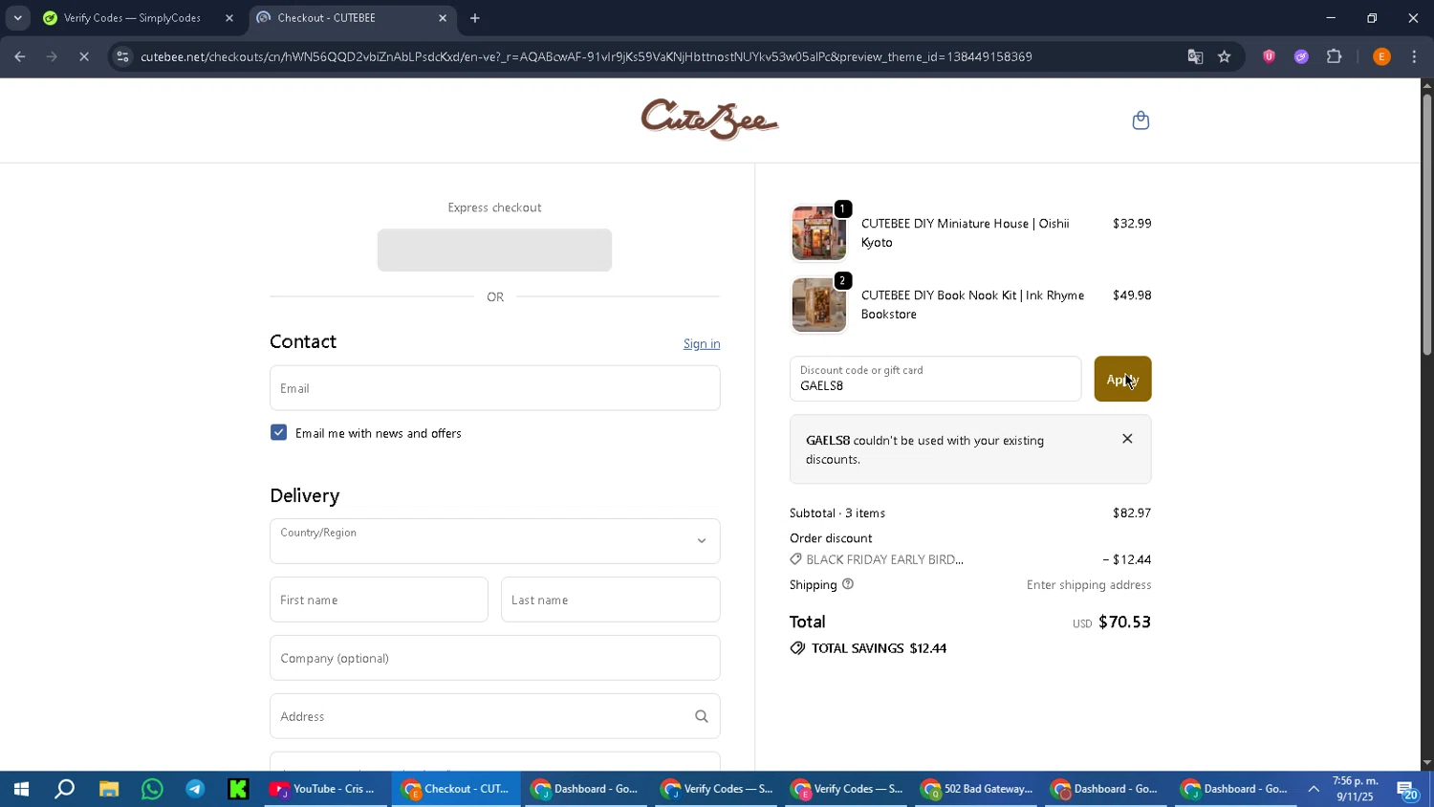
Task: Switch to the Verify Codes — SimplyCodes tab
Action: 134,18
